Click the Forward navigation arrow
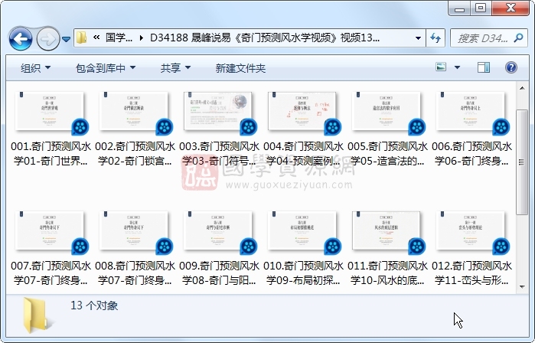Screen dimensions: 535x343 pos(47,38)
